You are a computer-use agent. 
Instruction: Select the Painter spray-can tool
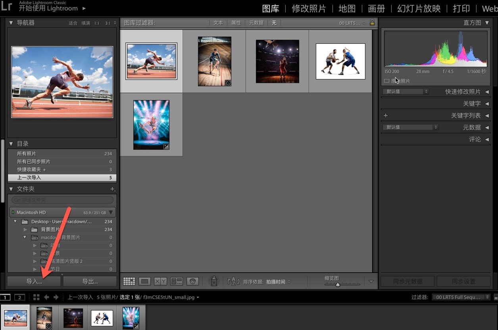click(x=214, y=281)
